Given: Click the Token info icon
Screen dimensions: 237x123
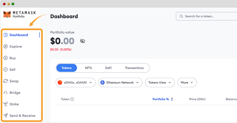Looking at the screenshot, I should (x=72, y=99).
